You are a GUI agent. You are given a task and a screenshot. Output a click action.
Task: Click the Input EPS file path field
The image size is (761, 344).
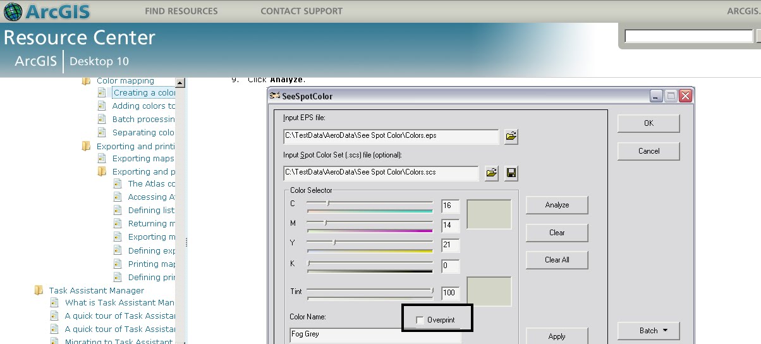(x=391, y=136)
